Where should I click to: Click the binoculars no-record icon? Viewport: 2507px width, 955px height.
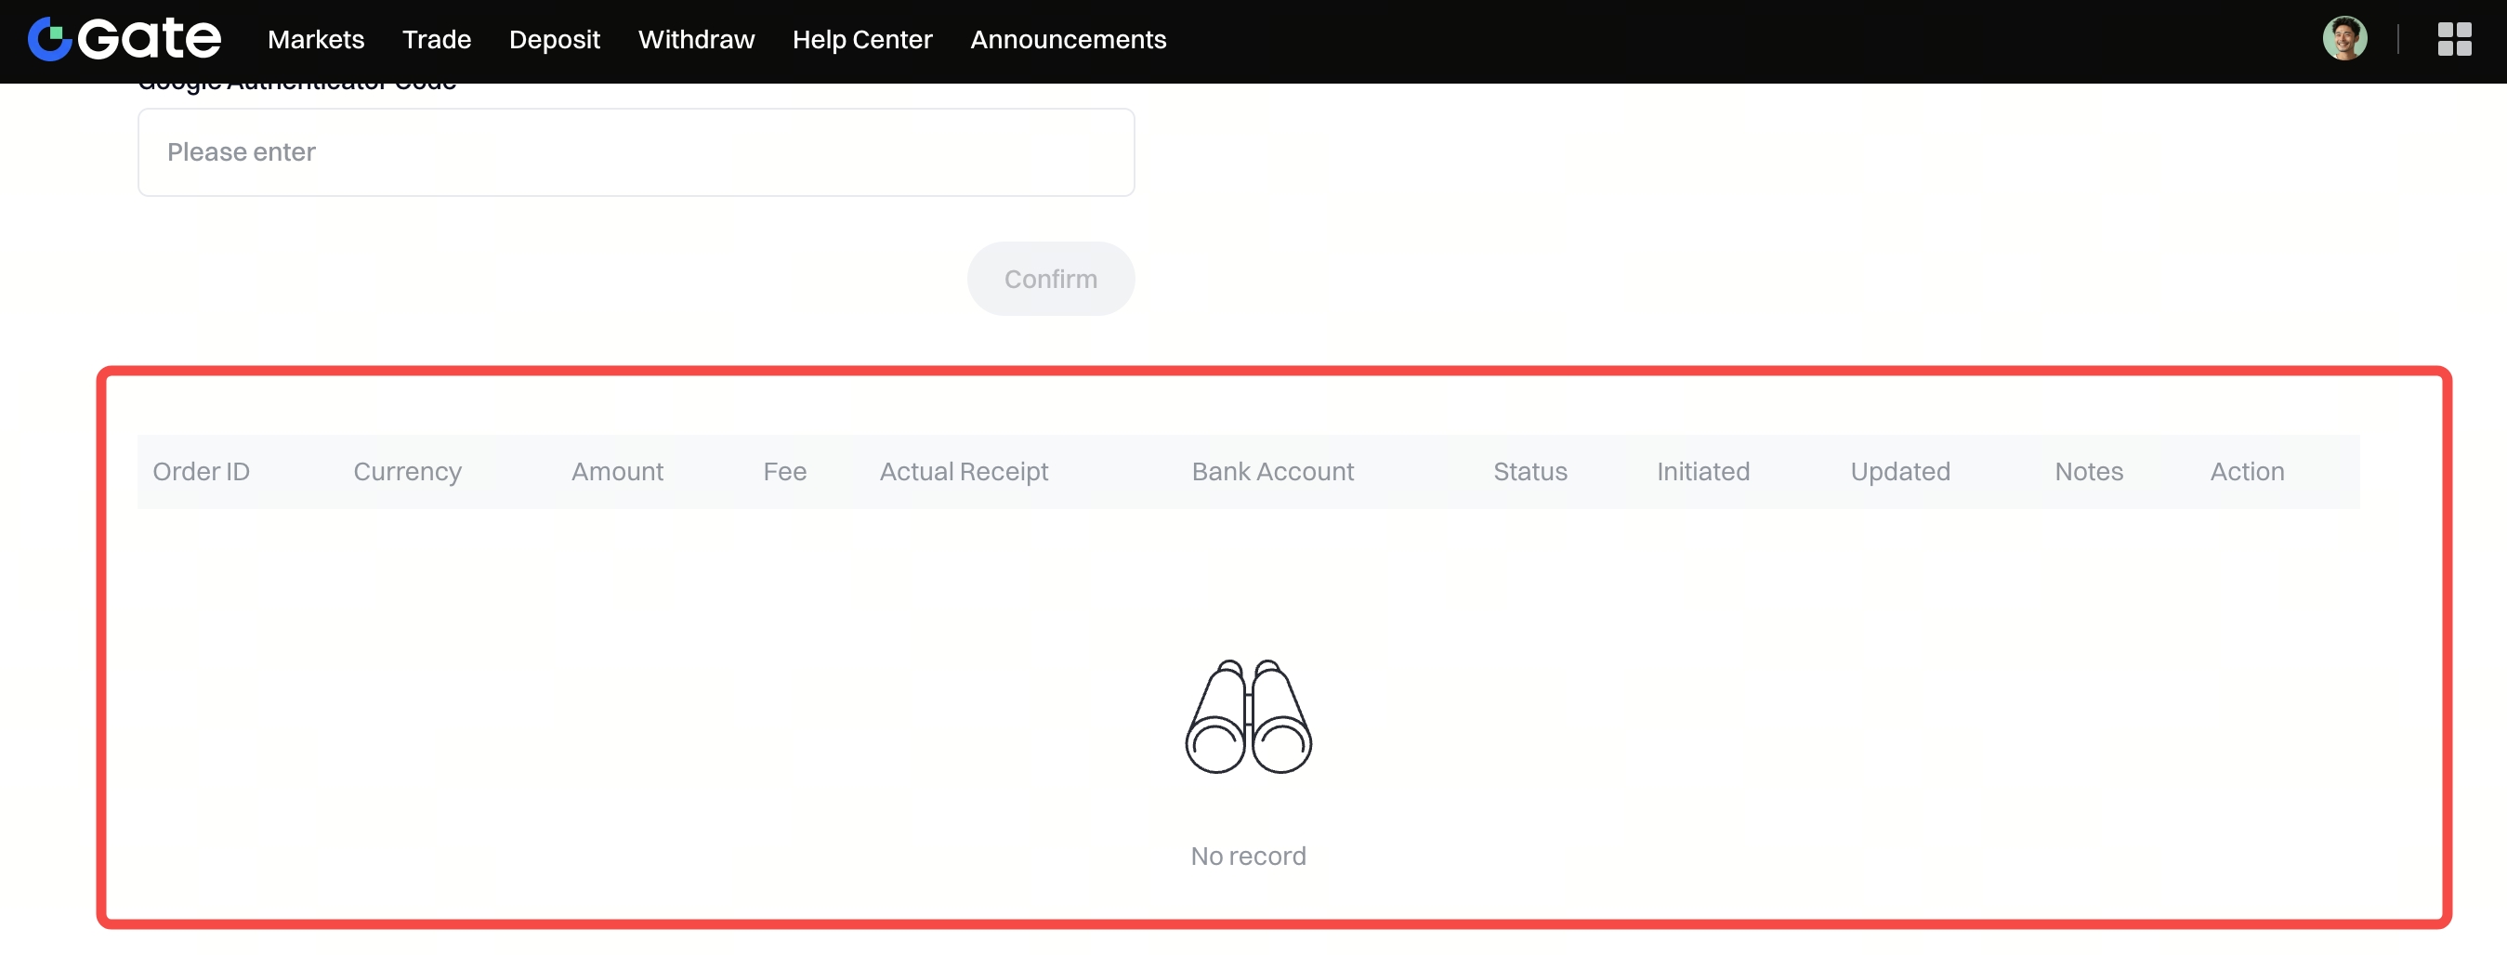coord(1248,717)
